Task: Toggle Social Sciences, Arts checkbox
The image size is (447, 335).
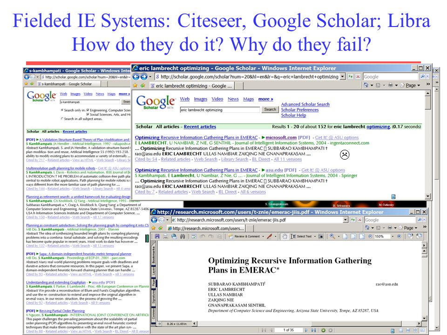Action: click(x=88, y=114)
